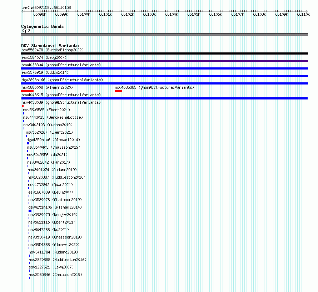
Task: Click the Xq12 band label
Action: pyautogui.click(x=26, y=31)
